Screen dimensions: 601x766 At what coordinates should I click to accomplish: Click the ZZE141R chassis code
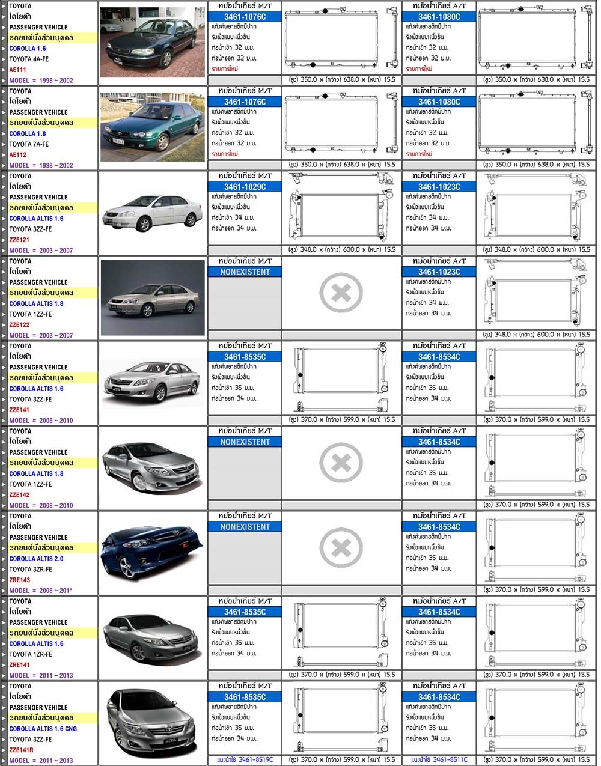tap(21, 750)
